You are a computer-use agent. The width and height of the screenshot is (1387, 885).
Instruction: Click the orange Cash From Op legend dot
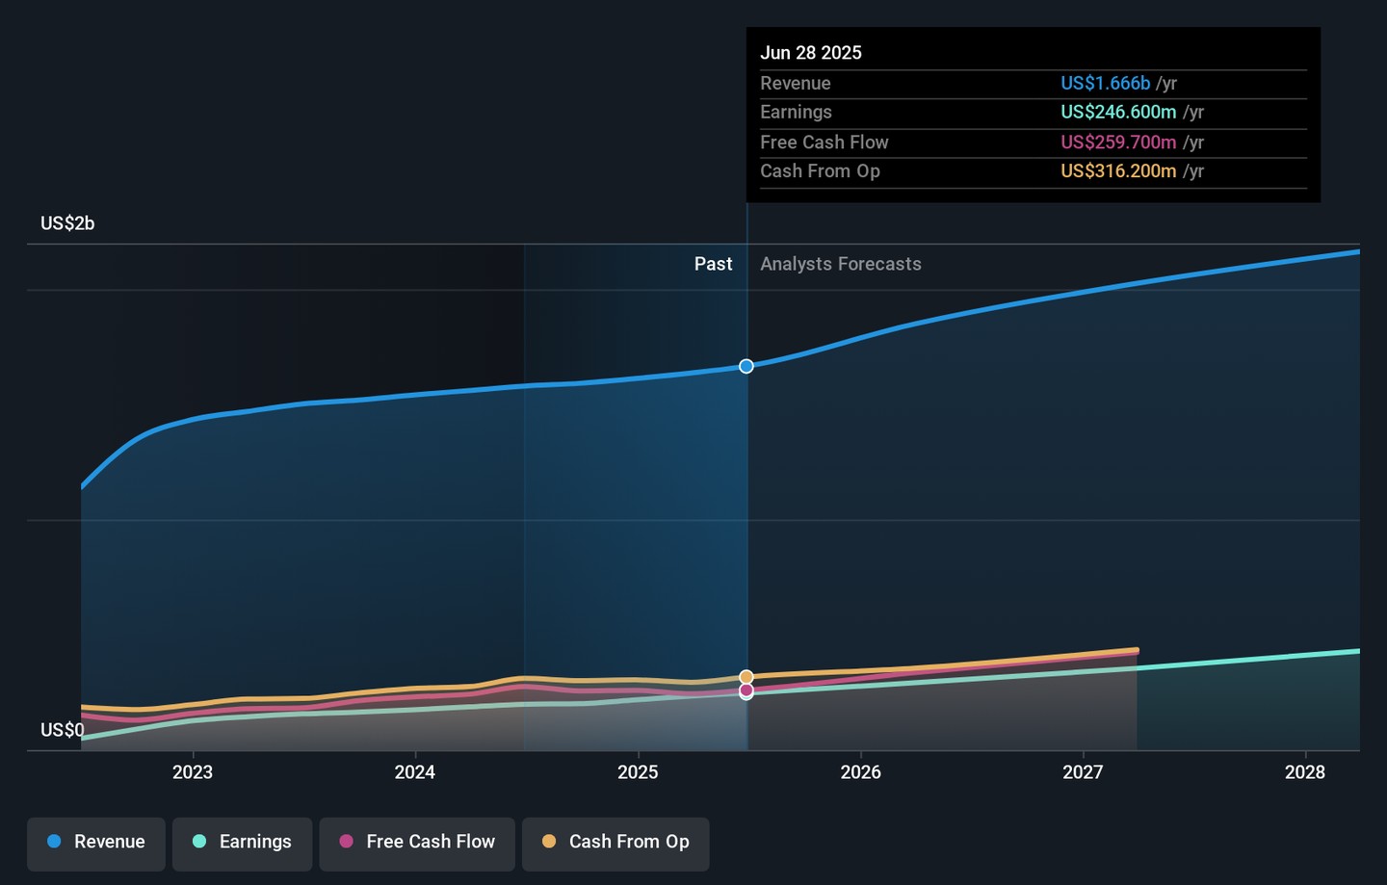549,842
